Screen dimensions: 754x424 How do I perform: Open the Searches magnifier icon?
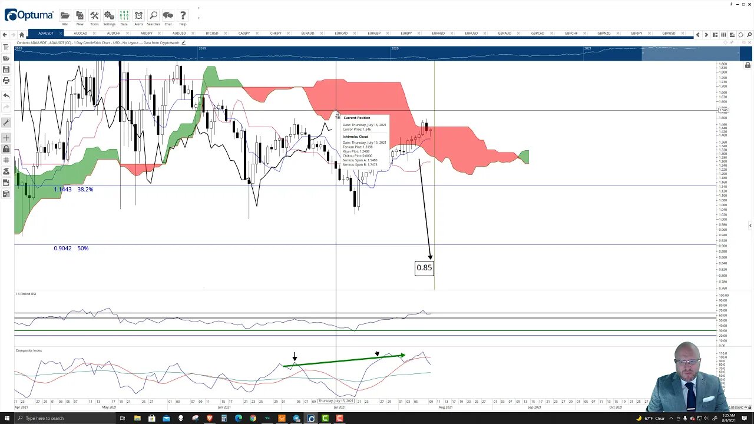coord(153,16)
